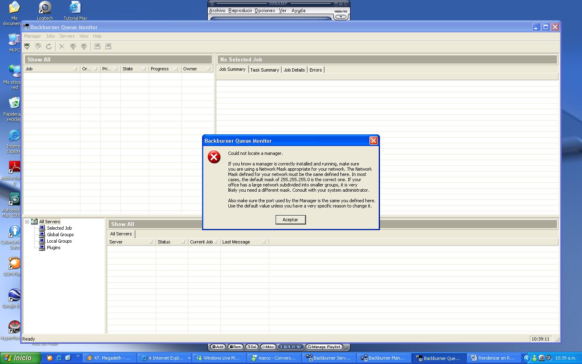Select the Mi PC desktop icon
Screen dimensions: 582x364
pos(14,42)
